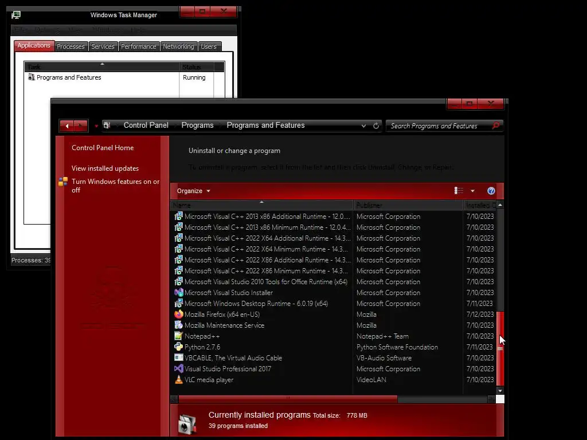This screenshot has width=587, height=440.
Task: Click the Microsoft Visual Studio Installer icon
Action: [x=179, y=293]
